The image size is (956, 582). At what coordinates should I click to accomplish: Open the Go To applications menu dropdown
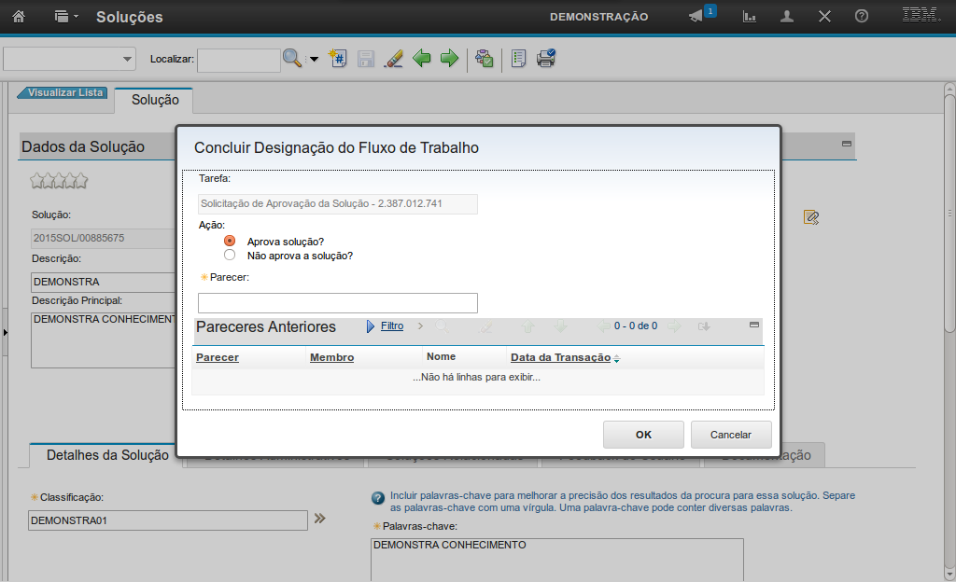[65, 17]
